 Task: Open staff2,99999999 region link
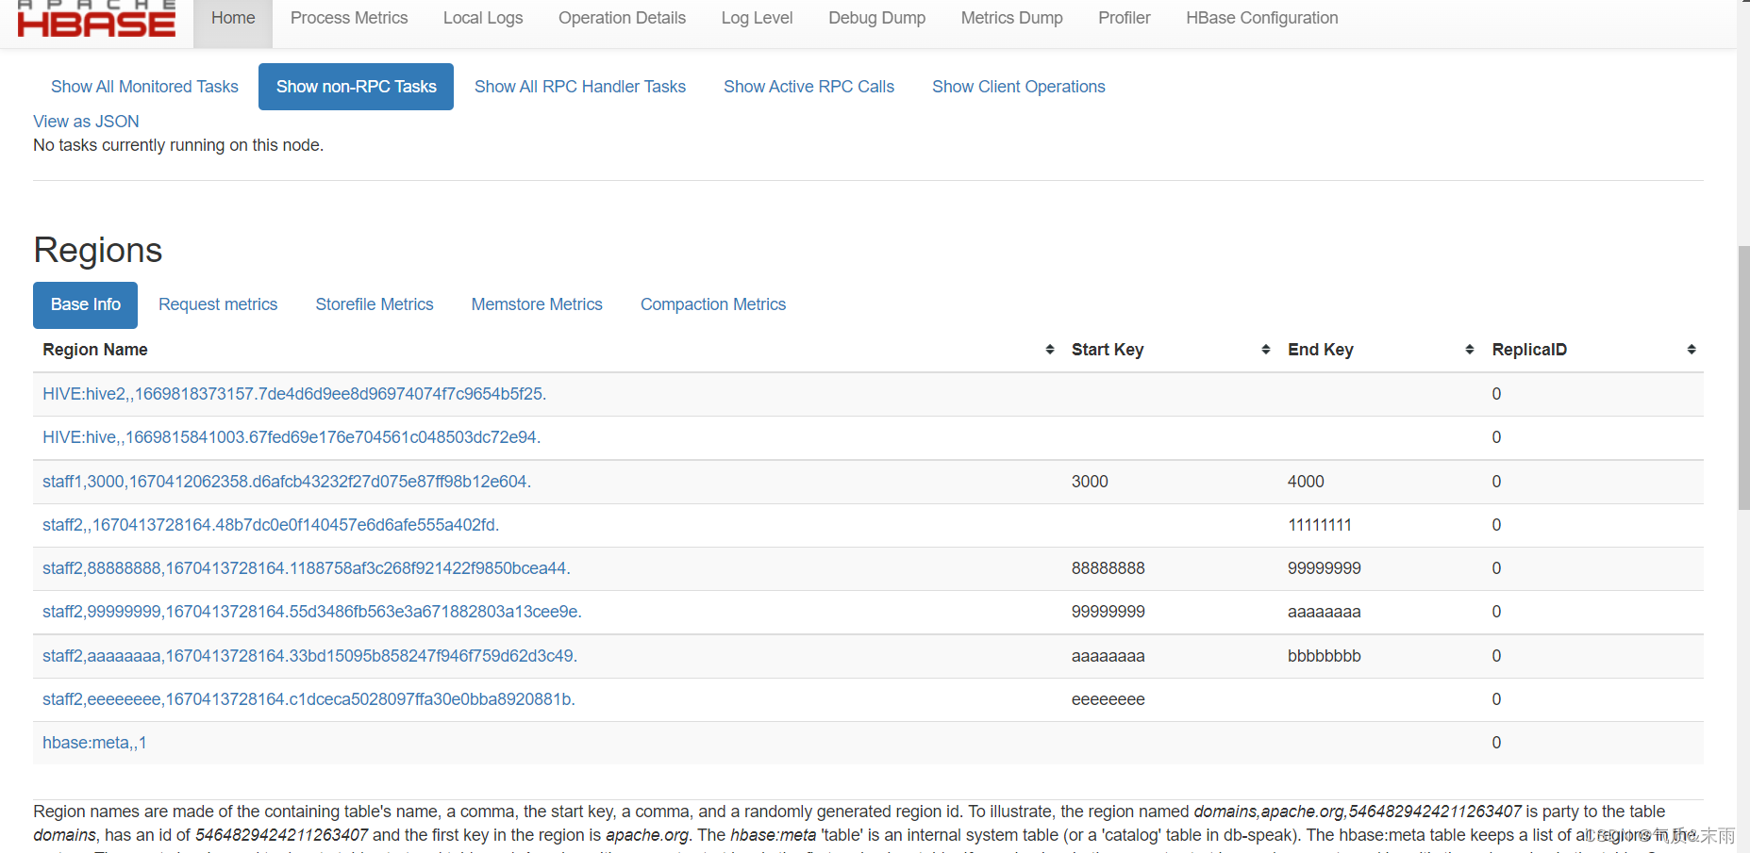(312, 612)
